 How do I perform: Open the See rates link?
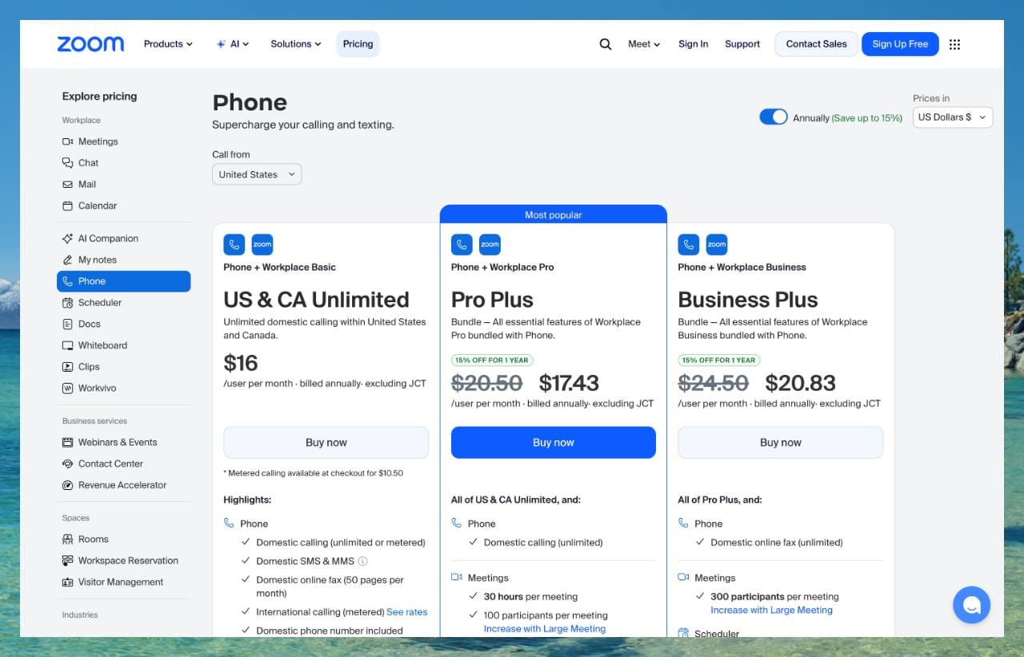(406, 612)
